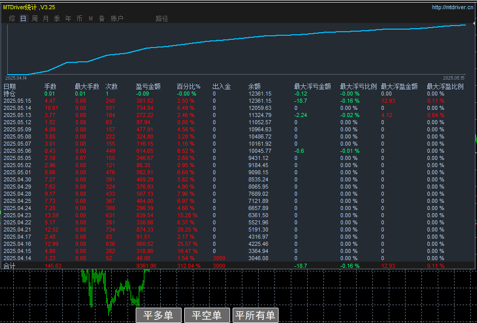Select the 日 daily statistics tab
The image size is (477, 323).
coord(23,18)
